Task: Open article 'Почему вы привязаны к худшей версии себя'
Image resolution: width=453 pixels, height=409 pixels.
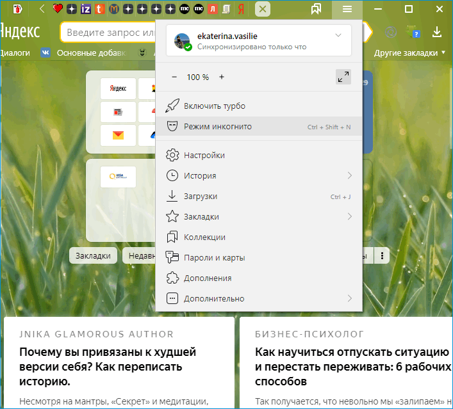Action: point(108,367)
